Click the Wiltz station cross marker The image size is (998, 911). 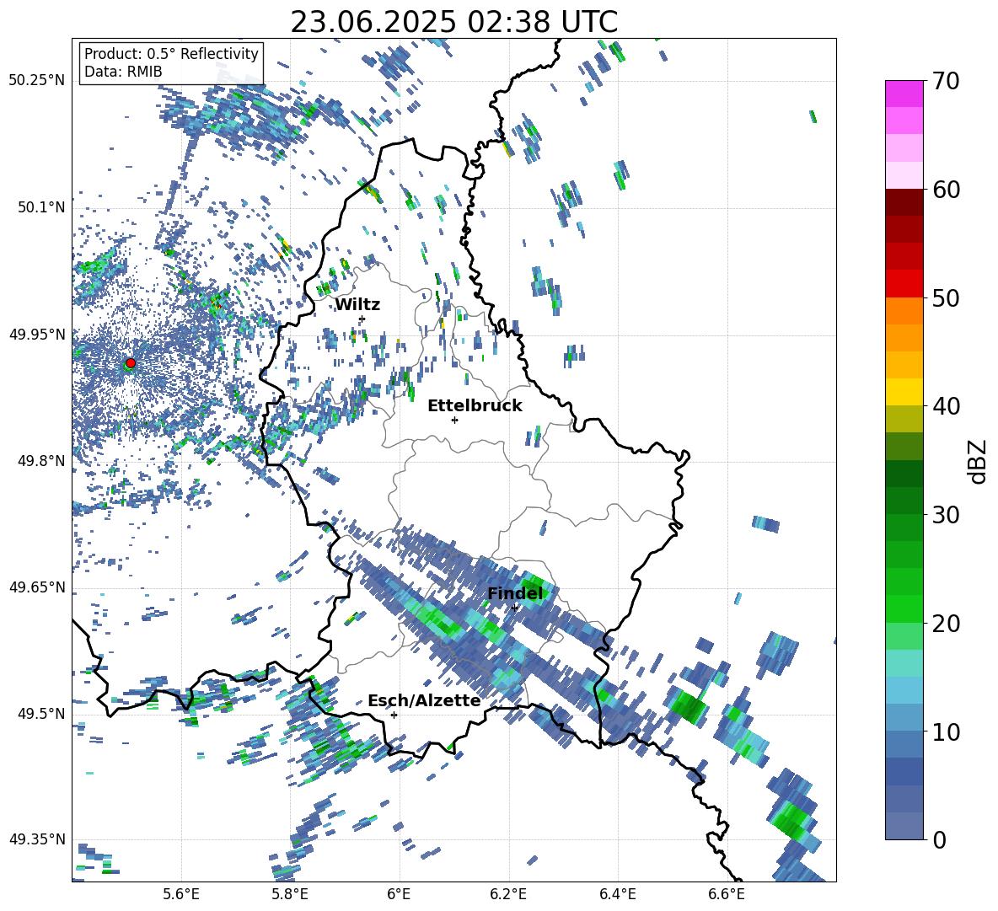(362, 319)
